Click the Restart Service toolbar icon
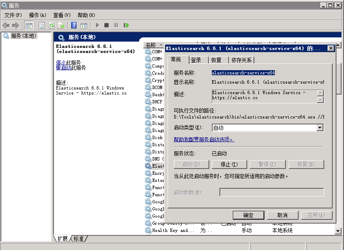This screenshot has width=344, height=250. tap(126, 25)
